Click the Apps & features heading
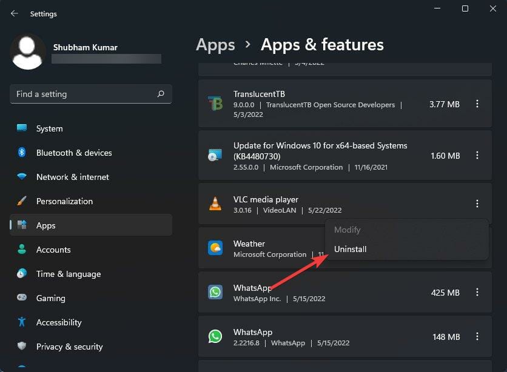 click(x=322, y=45)
